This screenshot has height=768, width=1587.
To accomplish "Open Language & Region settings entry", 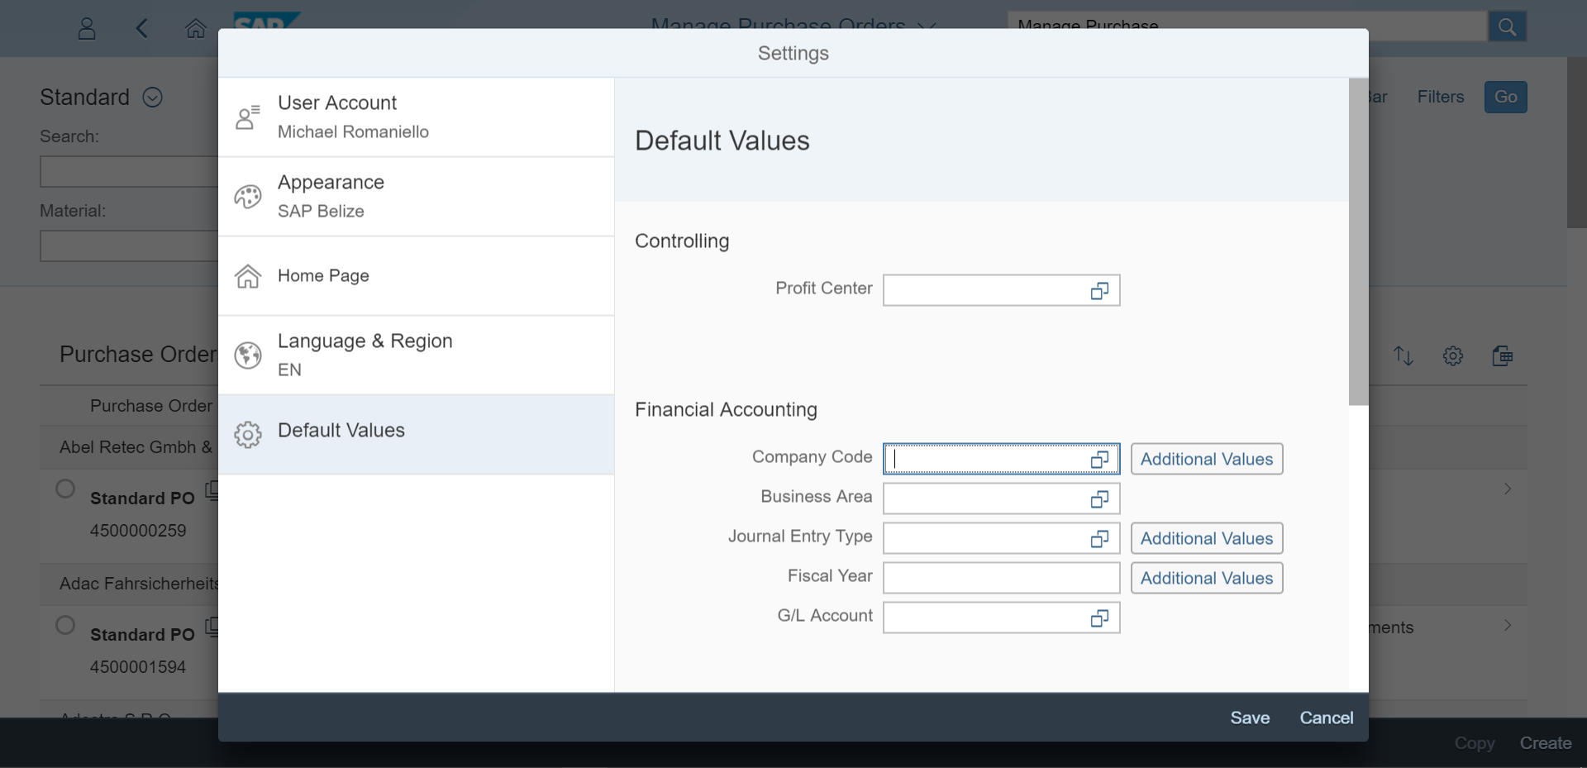I will 416,355.
